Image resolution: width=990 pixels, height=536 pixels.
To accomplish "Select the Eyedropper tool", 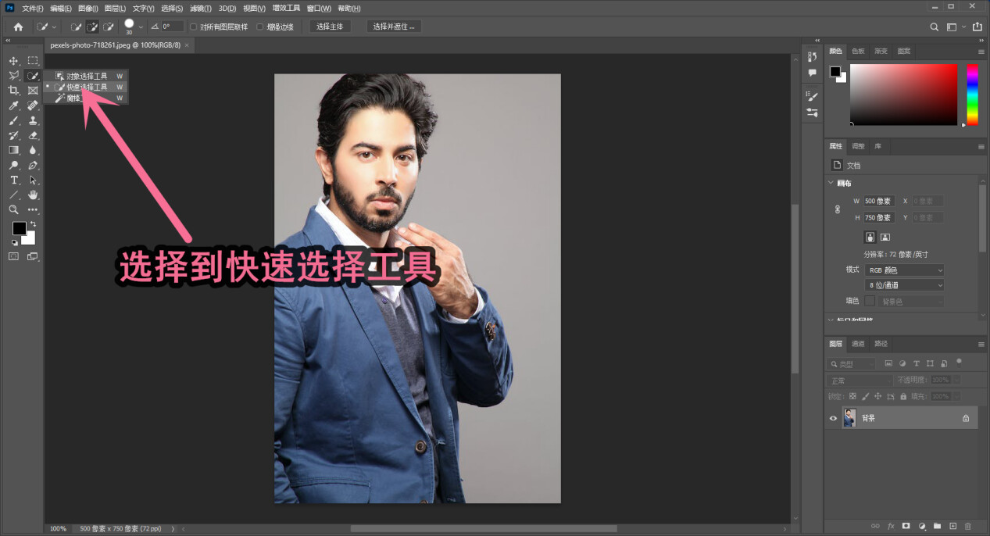I will pos(13,105).
